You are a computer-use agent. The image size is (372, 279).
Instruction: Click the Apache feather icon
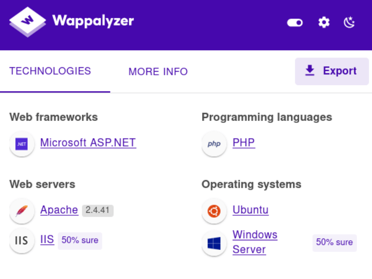[x=22, y=211]
